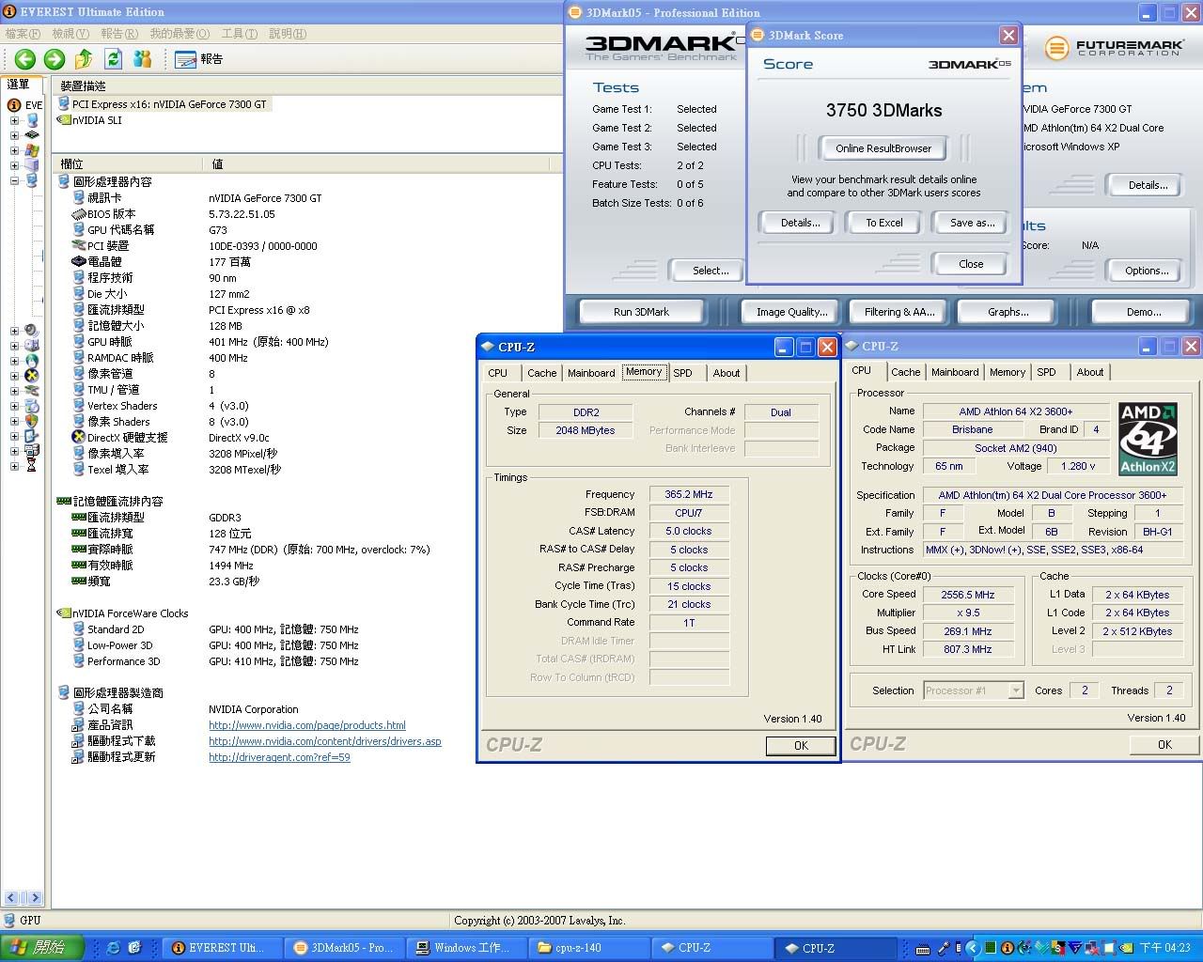Click the Filtering & AA... button
The height and width of the screenshot is (962, 1203).
point(899,312)
